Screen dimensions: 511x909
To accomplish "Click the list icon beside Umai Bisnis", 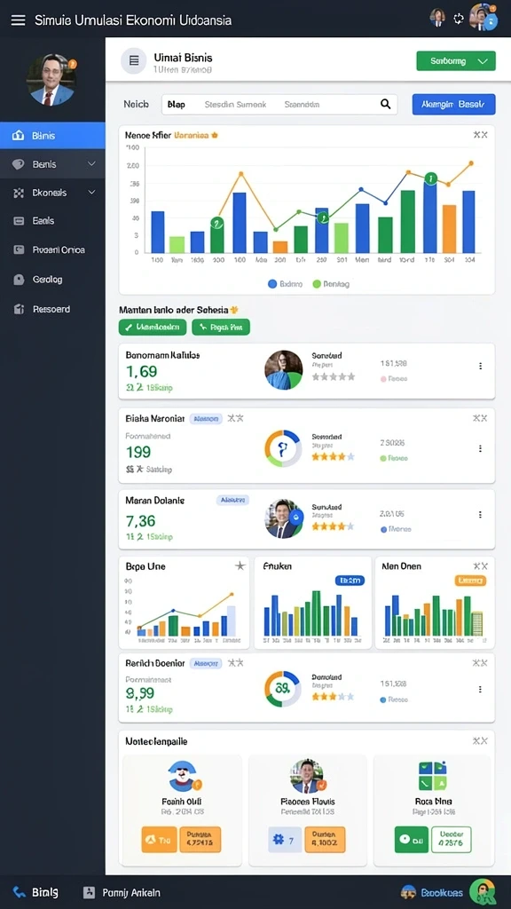I will [134, 60].
